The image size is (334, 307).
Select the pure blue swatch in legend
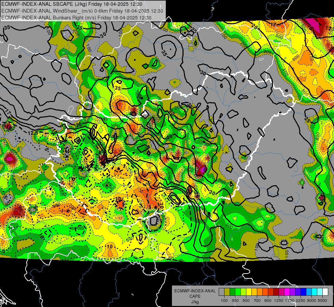tap(304, 292)
